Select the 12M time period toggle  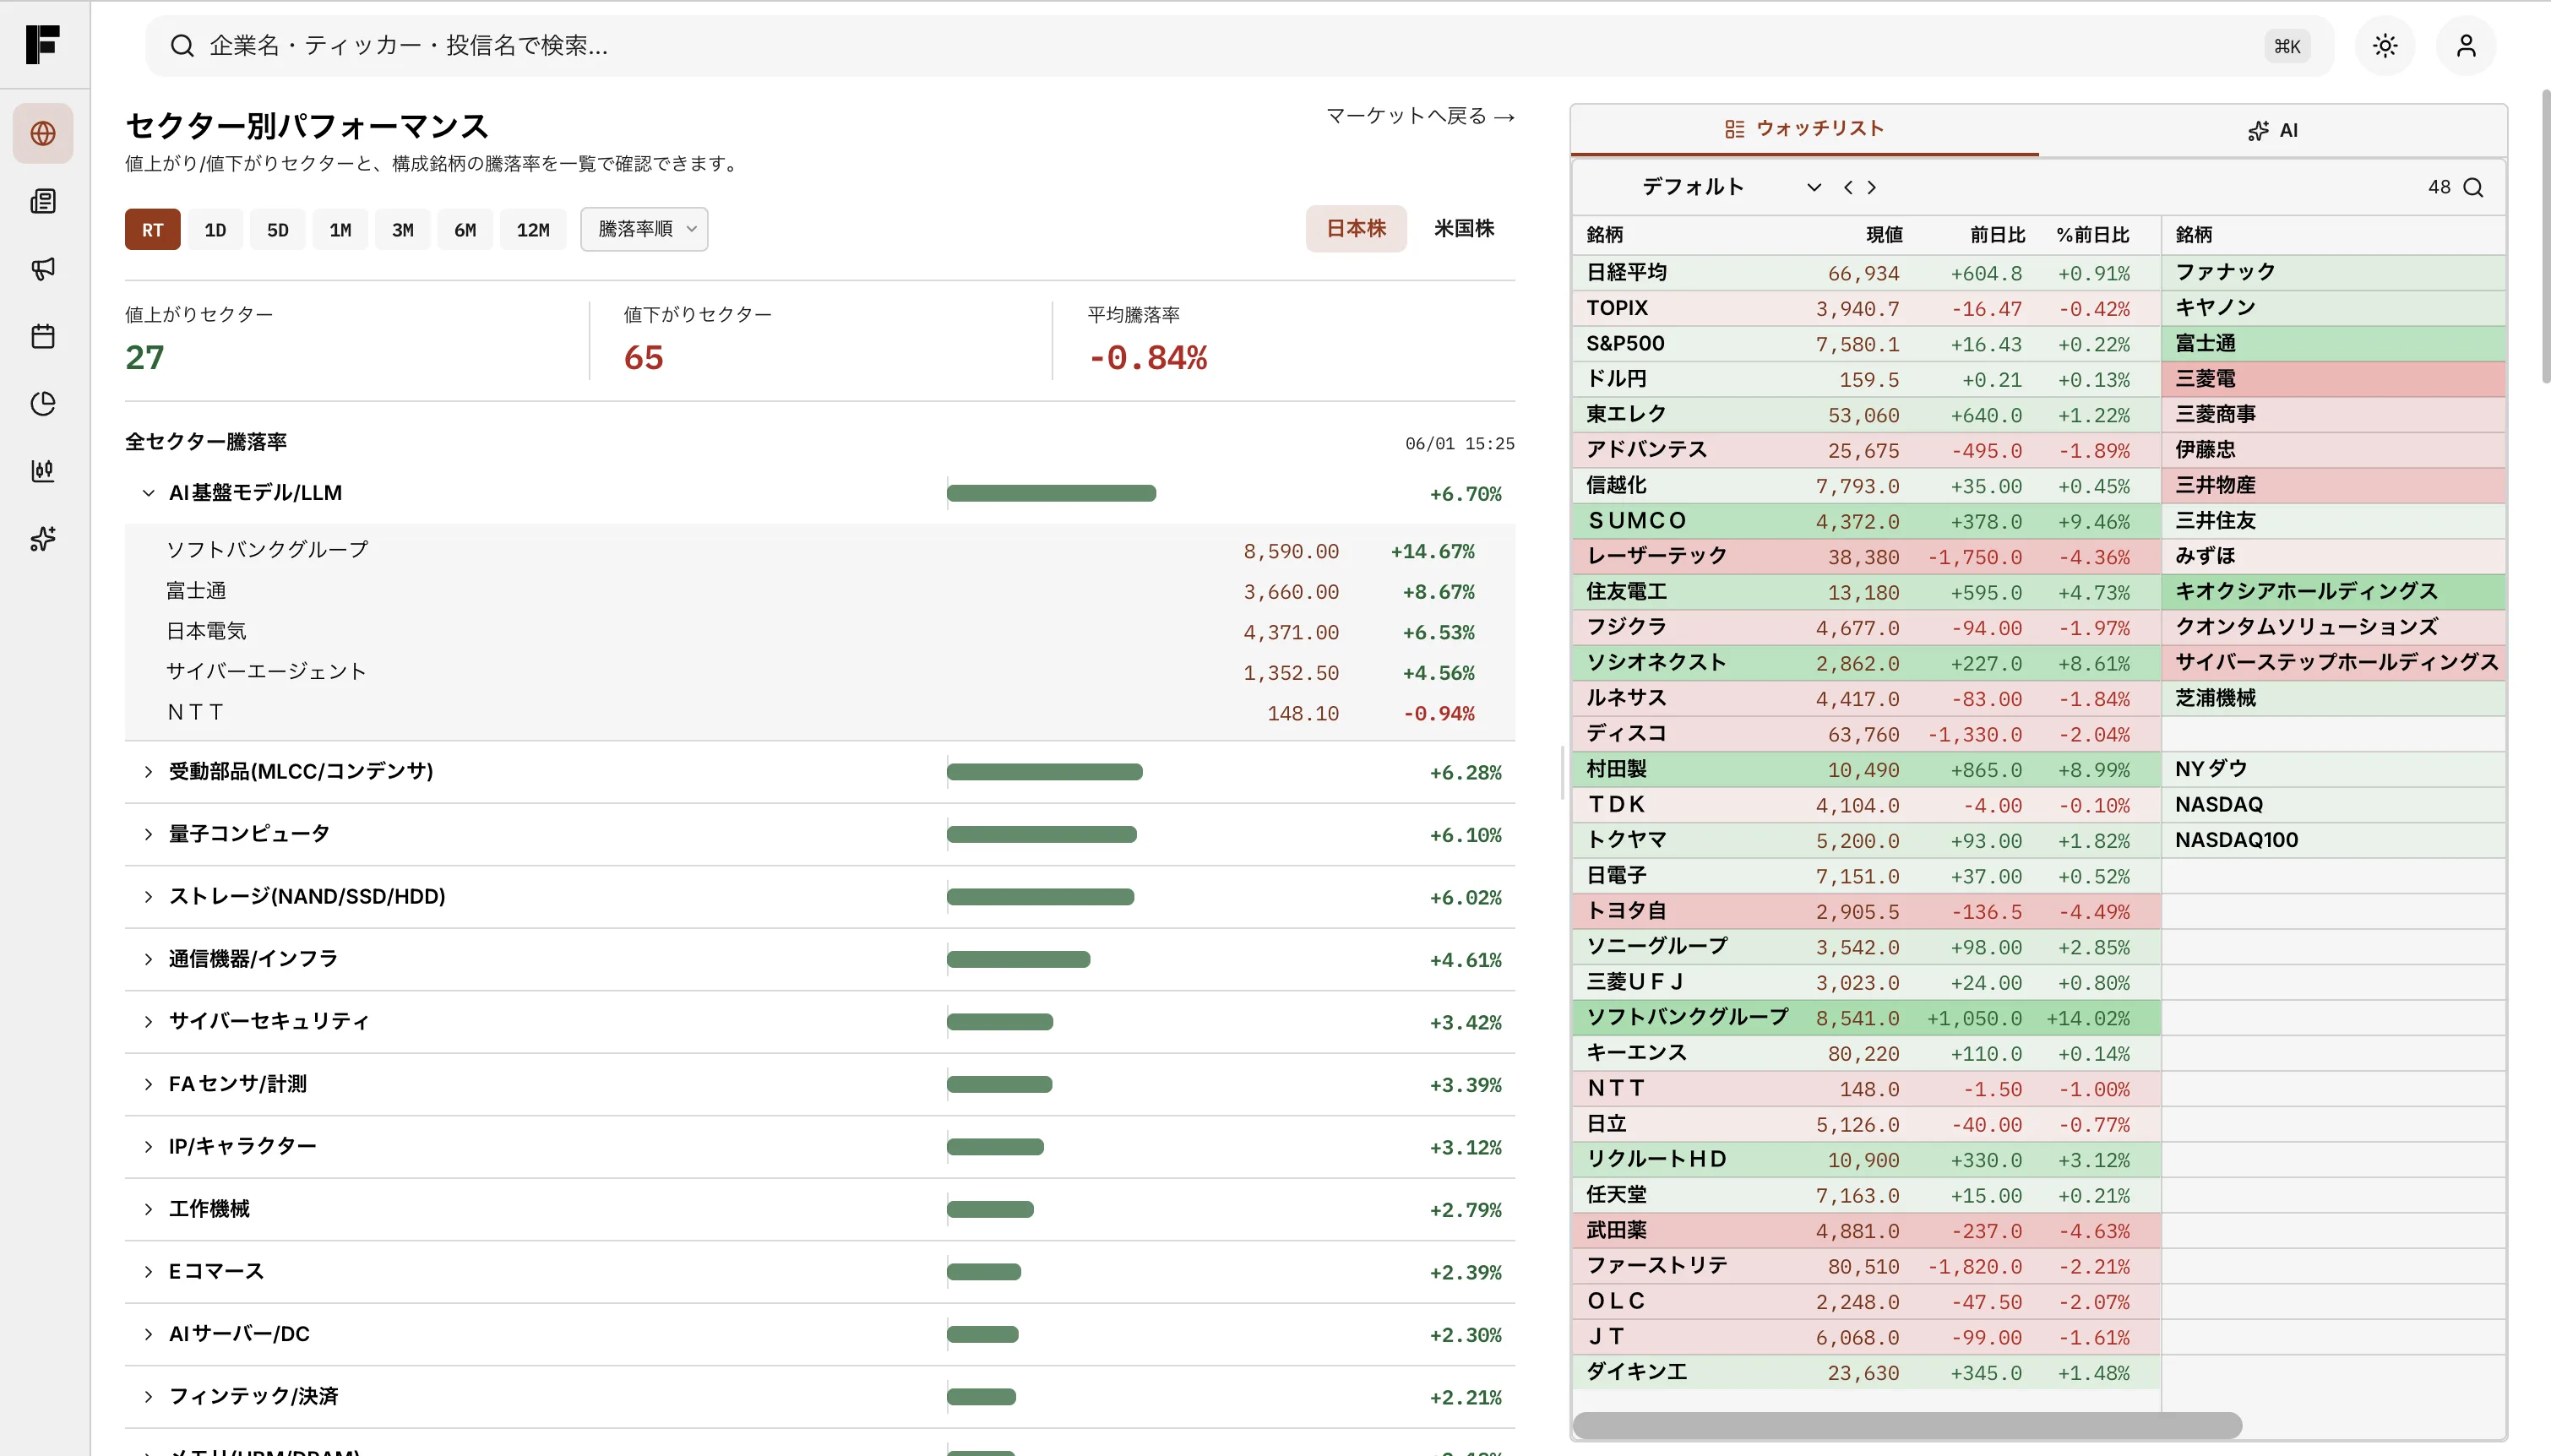[x=533, y=230]
